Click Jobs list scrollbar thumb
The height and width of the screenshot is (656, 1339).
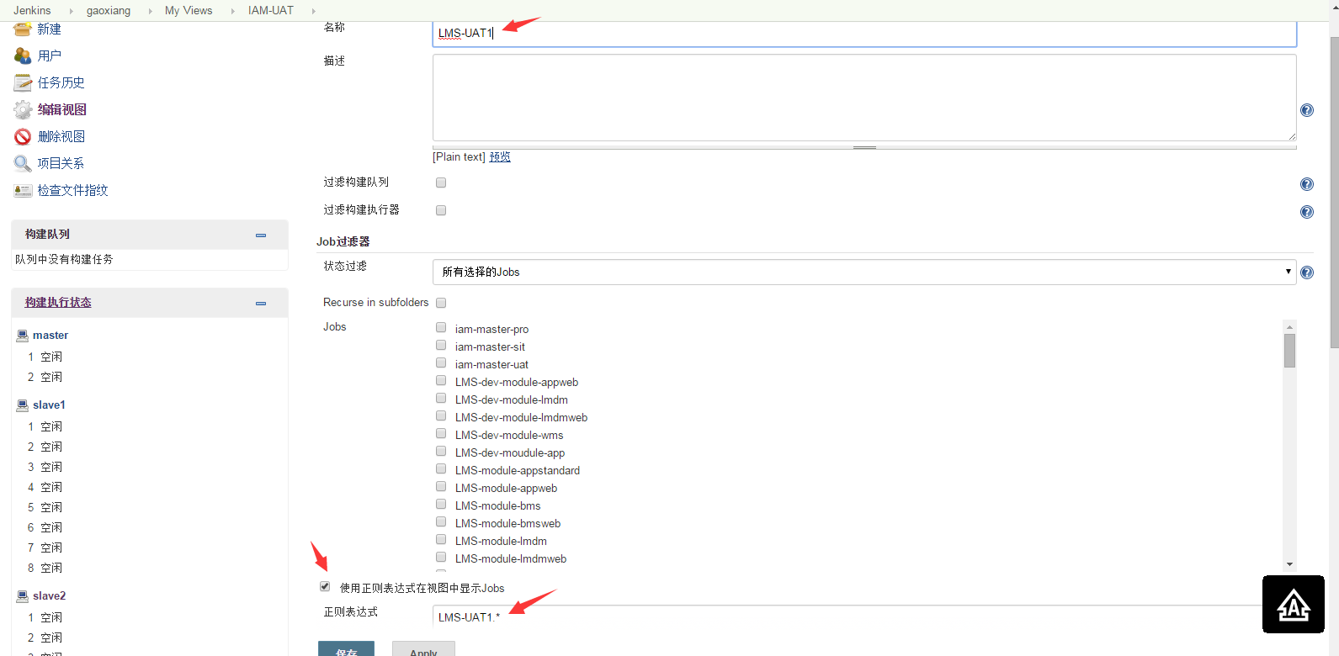tap(1289, 351)
